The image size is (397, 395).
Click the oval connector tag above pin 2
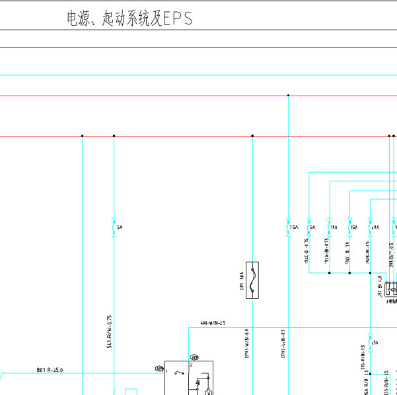pyautogui.click(x=194, y=357)
